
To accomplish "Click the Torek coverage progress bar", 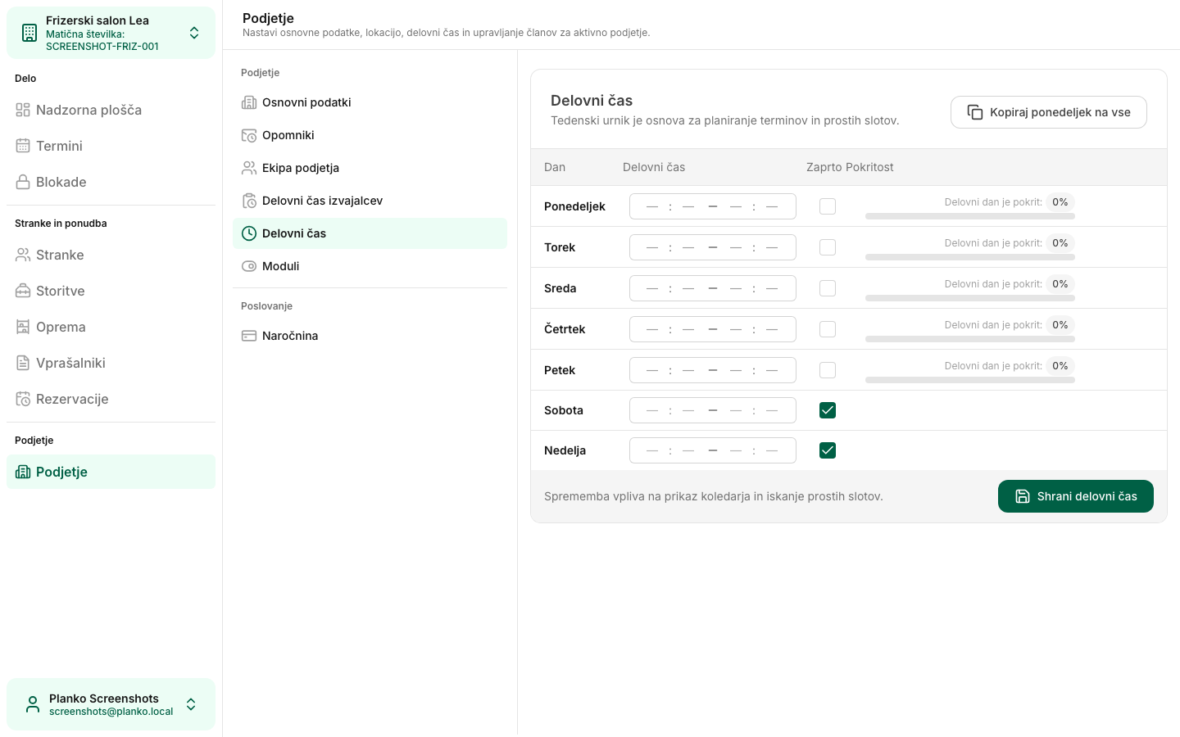I will point(970,257).
